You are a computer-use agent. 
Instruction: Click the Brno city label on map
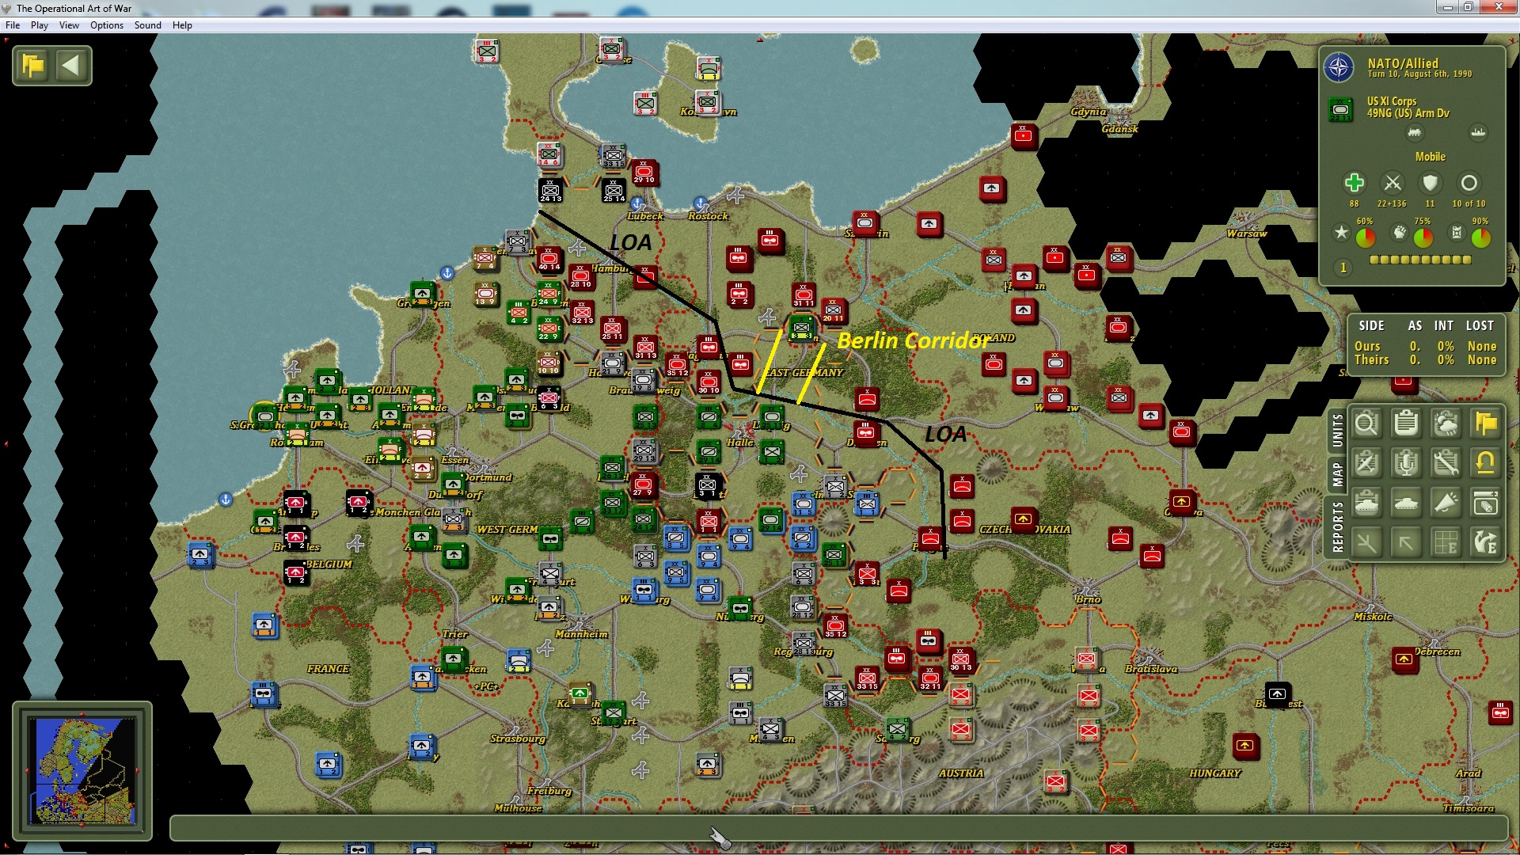(1088, 599)
